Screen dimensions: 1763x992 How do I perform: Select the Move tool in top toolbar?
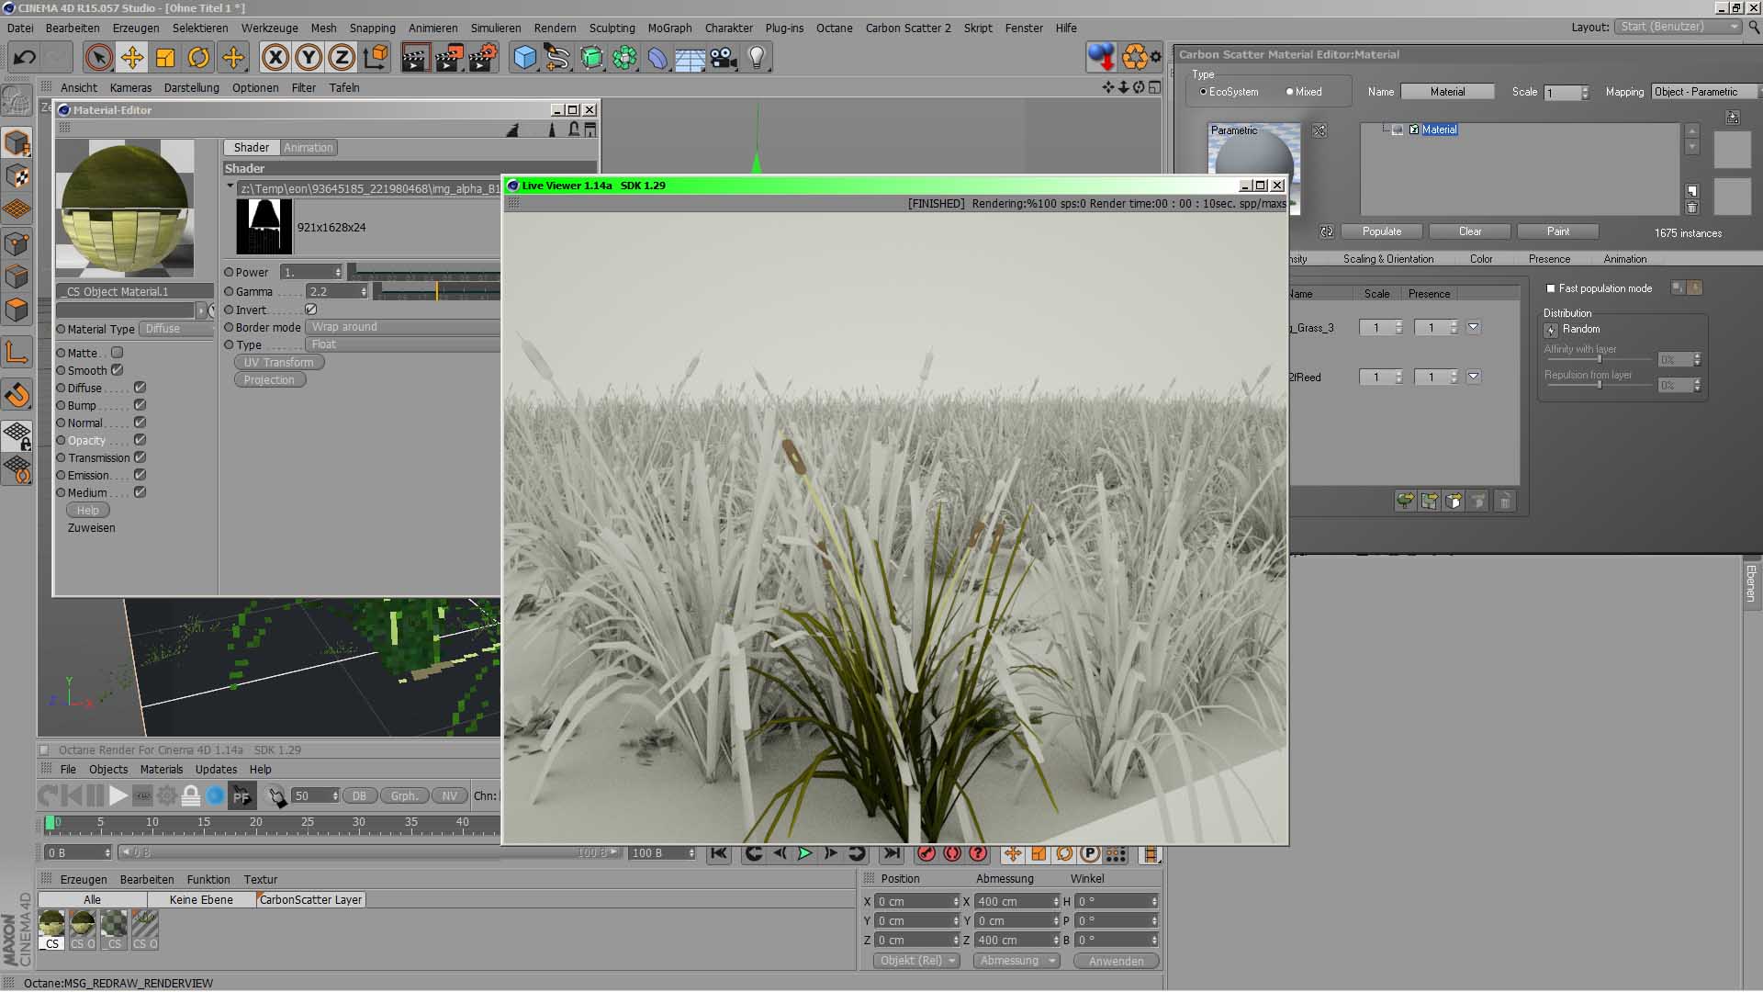tap(132, 58)
